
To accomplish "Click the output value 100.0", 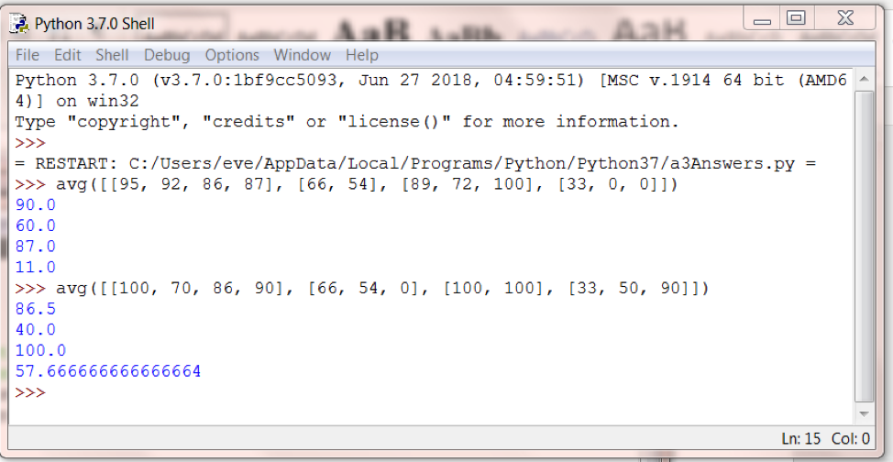I will pos(40,350).
